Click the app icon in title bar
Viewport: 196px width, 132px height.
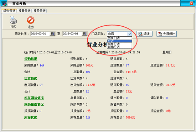pyautogui.click(x=4, y=3)
